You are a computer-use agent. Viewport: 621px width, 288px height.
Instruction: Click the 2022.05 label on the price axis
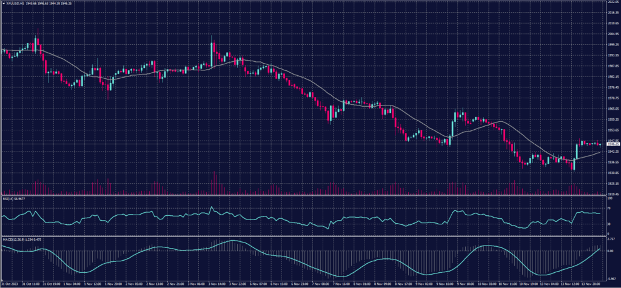612,2
